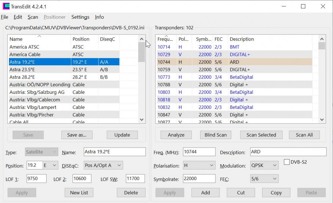Screen dimensions: 333x203
Task: Open the Scan menu
Action: click(33, 17)
